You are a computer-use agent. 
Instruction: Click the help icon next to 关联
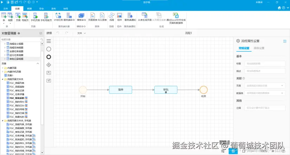coord(244,78)
